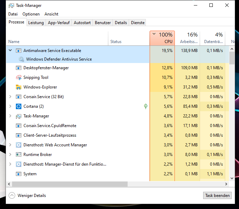Click the horizontal scrollbar thumb
This screenshot has height=209, width=239.
[x=70, y=184]
